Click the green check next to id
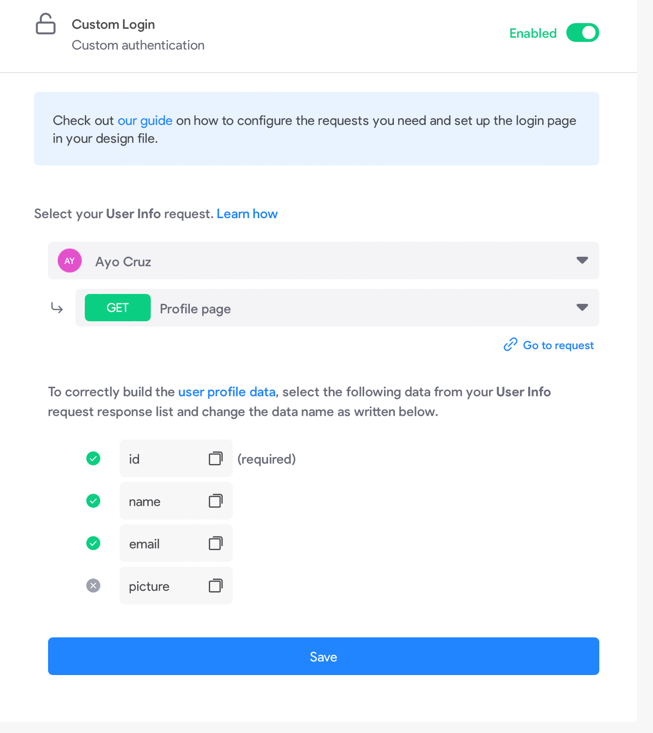The width and height of the screenshot is (653, 733). coord(93,458)
